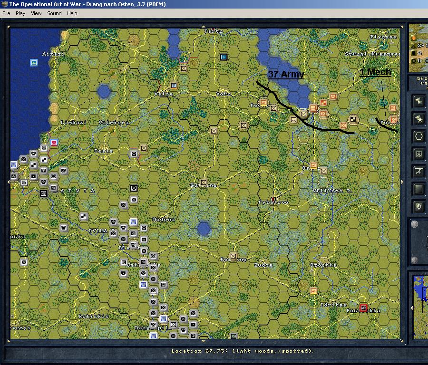This screenshot has height=365, width=428.
Task: Click the arrow left of the minimap
Action: 412,307
